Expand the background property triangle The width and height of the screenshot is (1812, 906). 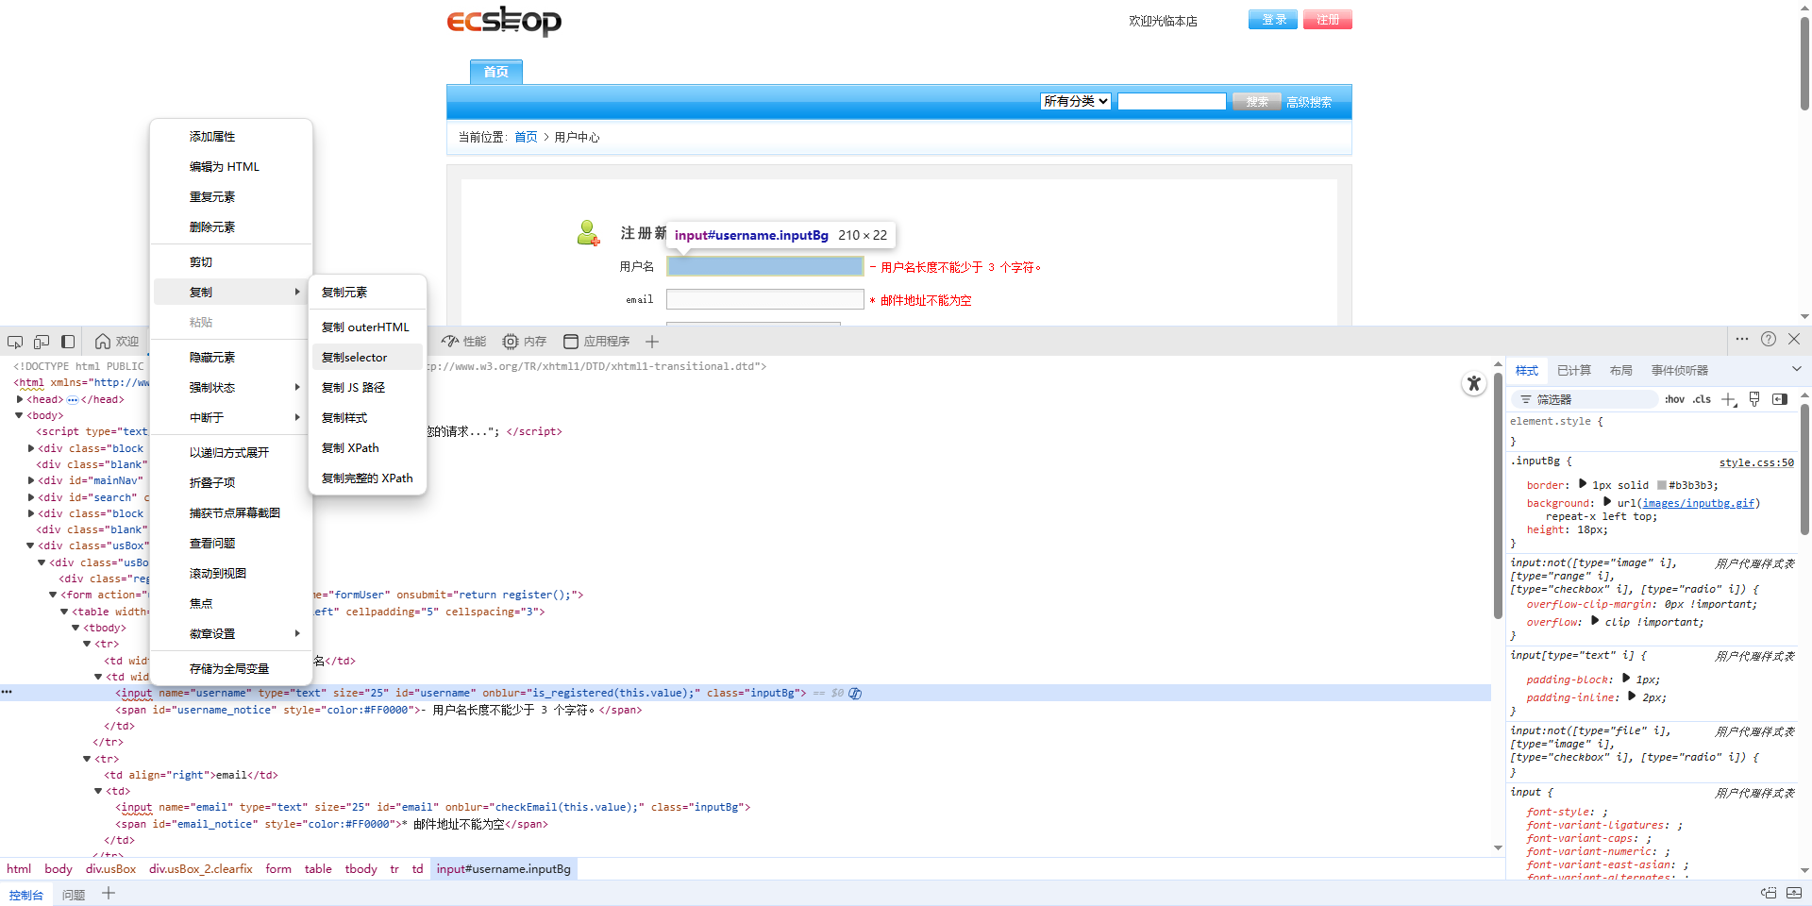pyautogui.click(x=1607, y=501)
